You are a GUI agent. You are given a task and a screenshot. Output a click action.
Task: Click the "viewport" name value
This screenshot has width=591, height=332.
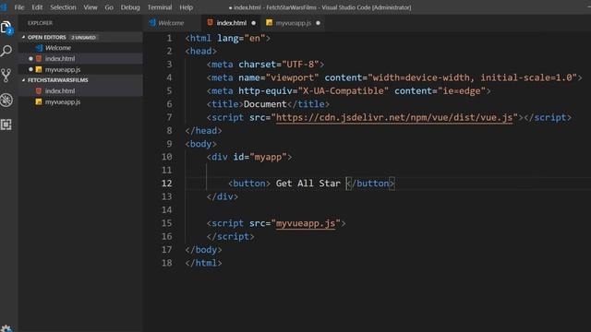[292, 77]
